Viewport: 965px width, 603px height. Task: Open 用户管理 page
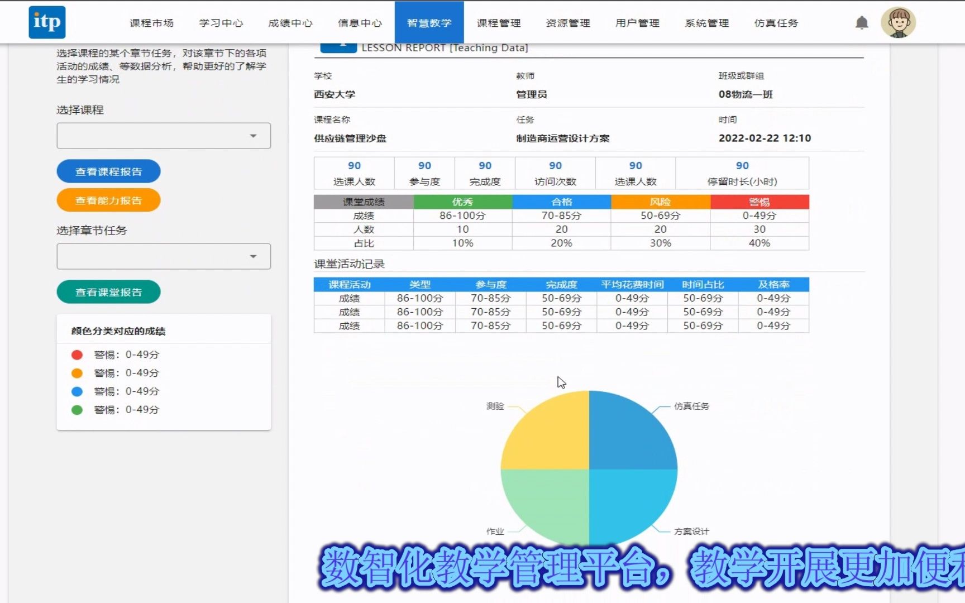click(x=637, y=23)
